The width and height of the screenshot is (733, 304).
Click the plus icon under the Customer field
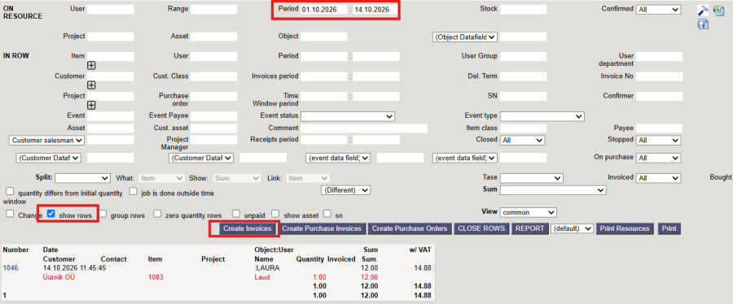91,85
